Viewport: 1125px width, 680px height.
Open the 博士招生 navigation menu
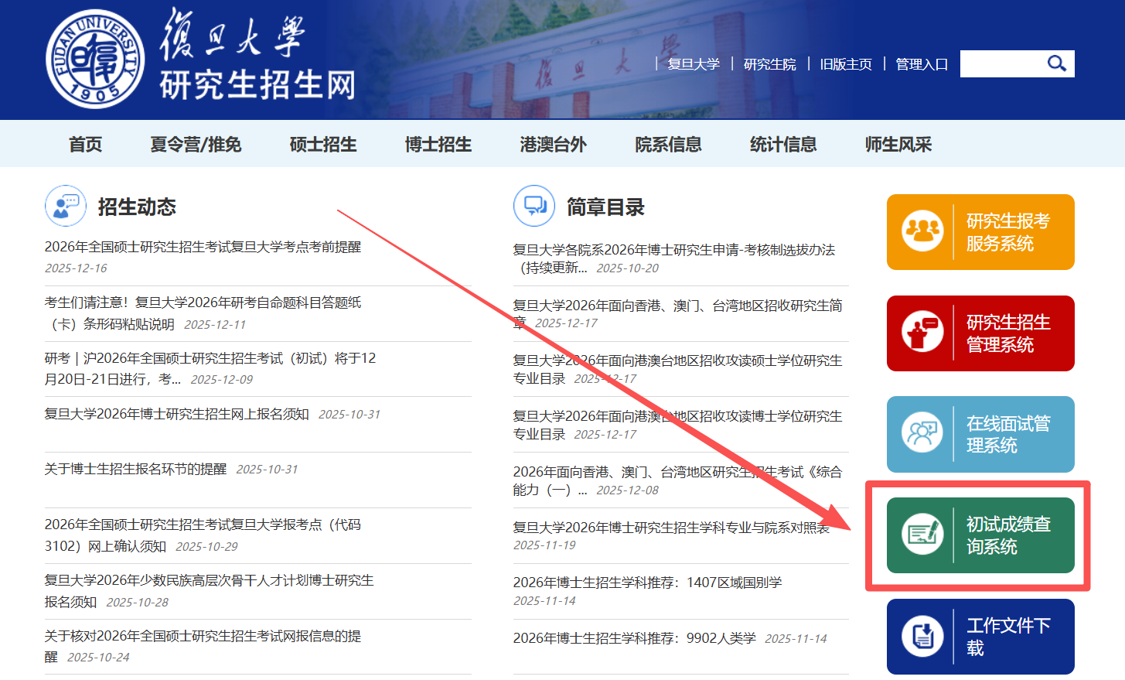coord(438,145)
